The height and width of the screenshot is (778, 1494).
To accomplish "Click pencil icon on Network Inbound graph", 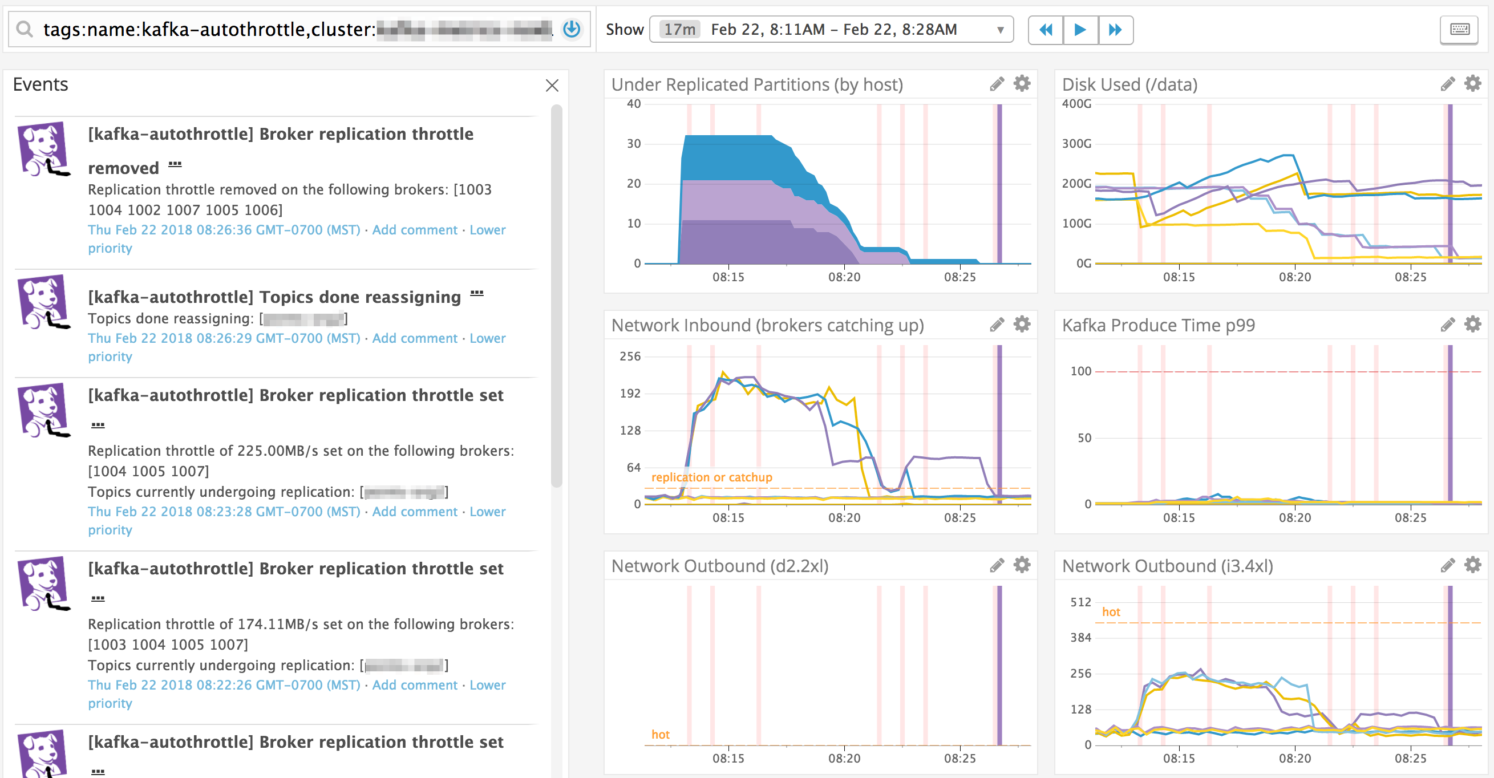I will [x=997, y=325].
